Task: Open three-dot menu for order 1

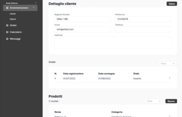Action: [170, 78]
